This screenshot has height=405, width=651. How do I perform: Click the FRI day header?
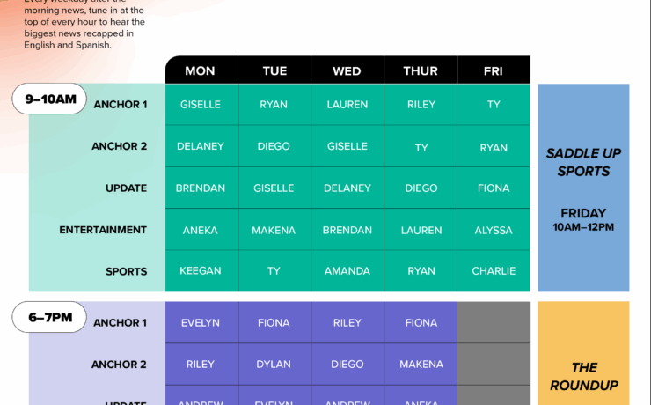pyautogui.click(x=494, y=70)
